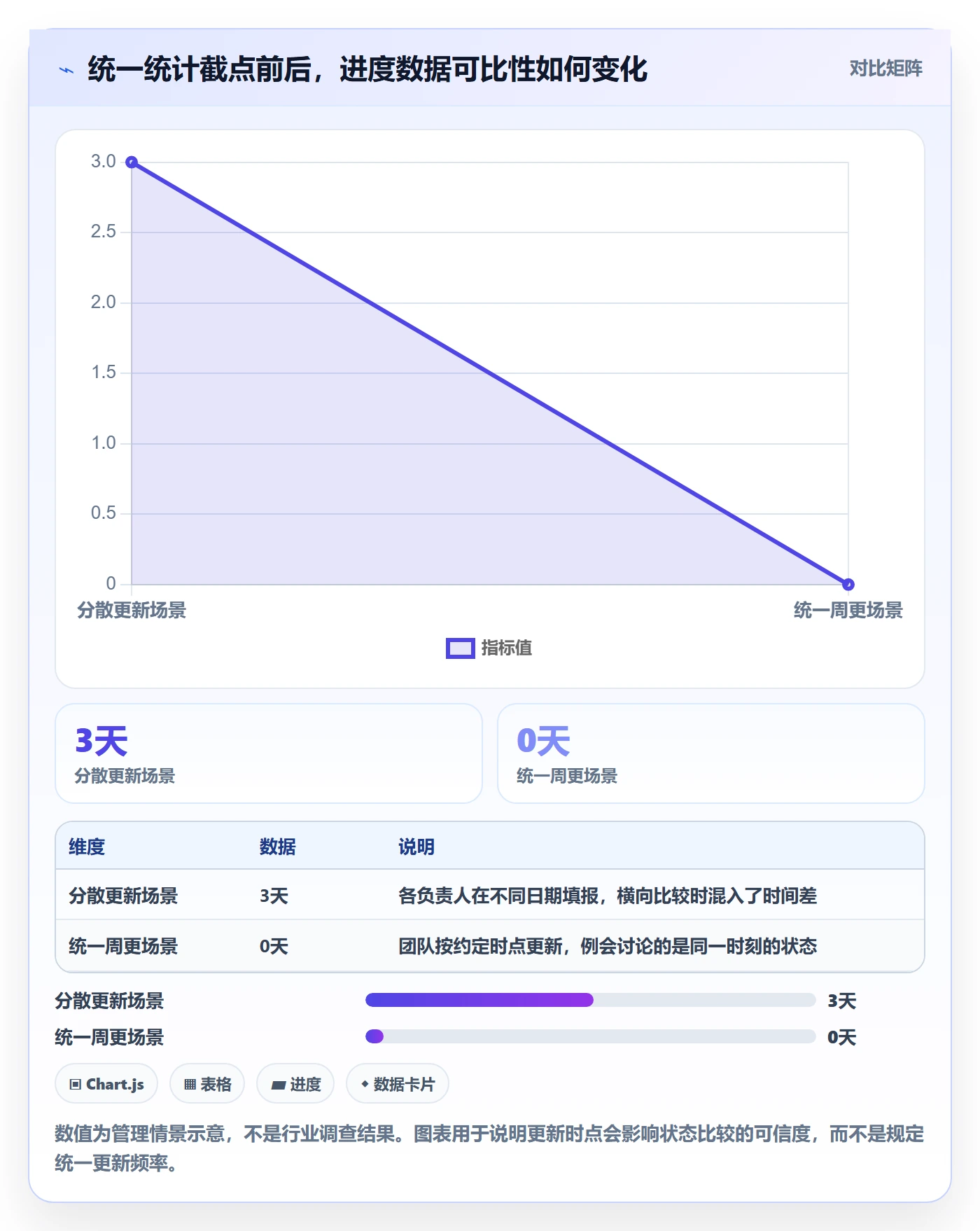Click the 0天 cell in the table
This screenshot has height=1231, width=980.
click(x=274, y=946)
